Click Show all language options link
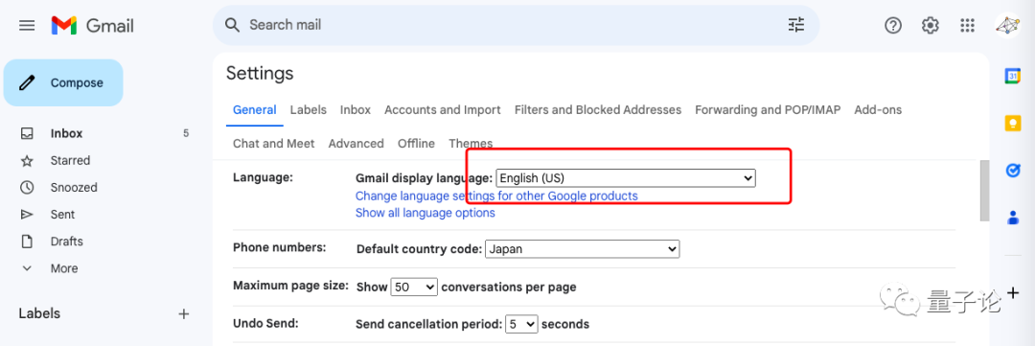The width and height of the screenshot is (1035, 346). pyautogui.click(x=425, y=213)
